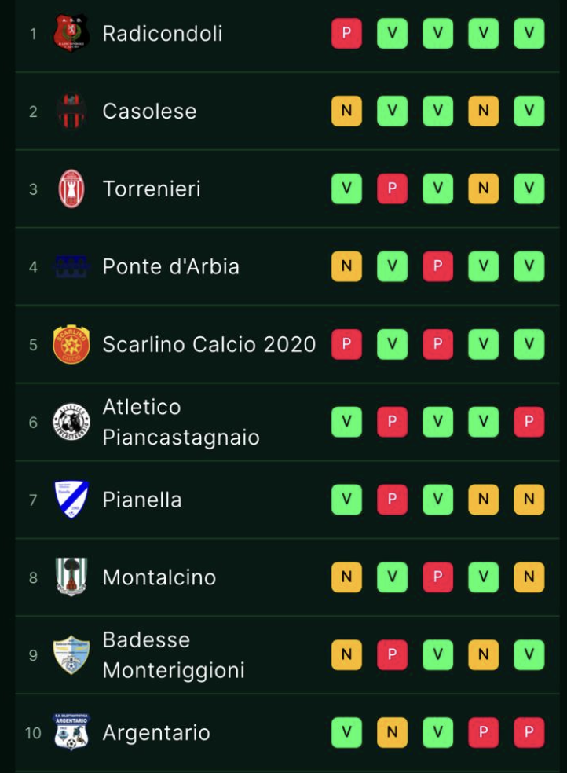Tap the Scarlino Calcio 2020 logo
Screen dimensions: 567x773
coord(71,344)
